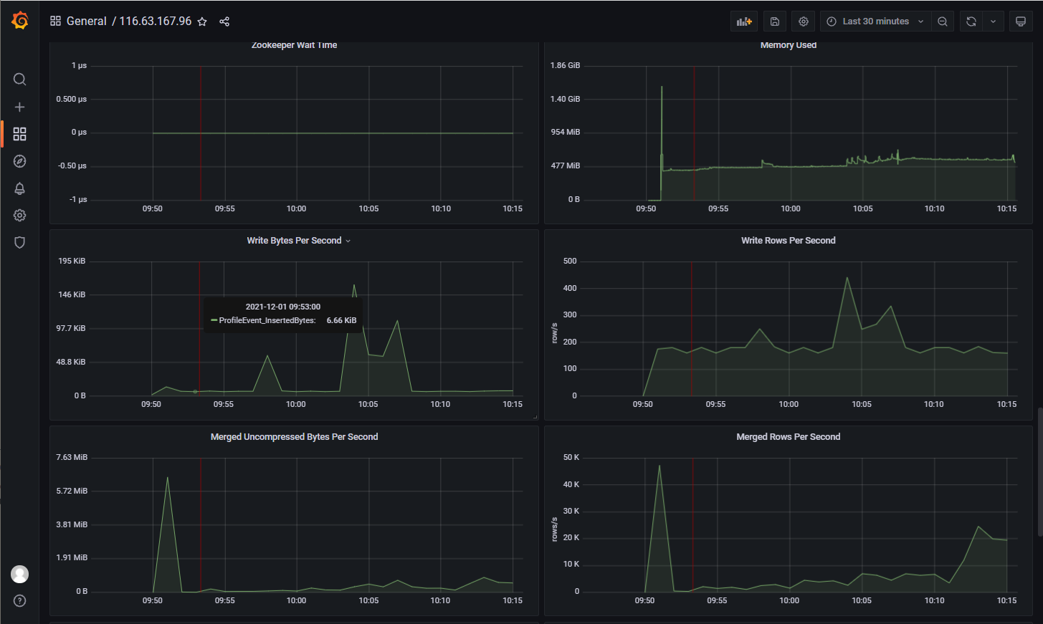
Task: Open Merged Uncompressed Bytes Per Second panel title
Action: pyautogui.click(x=294, y=437)
